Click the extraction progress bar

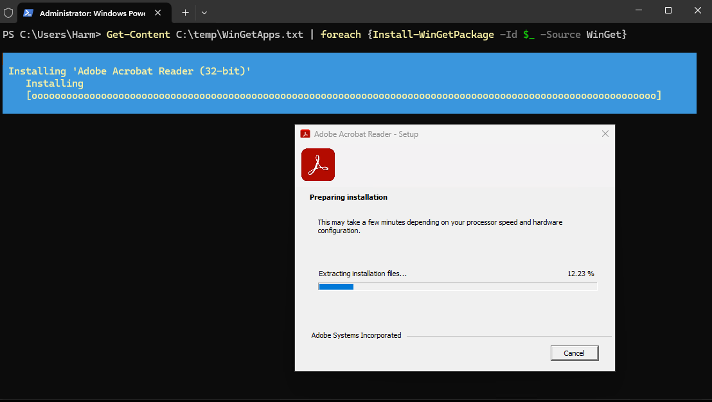tap(458, 286)
